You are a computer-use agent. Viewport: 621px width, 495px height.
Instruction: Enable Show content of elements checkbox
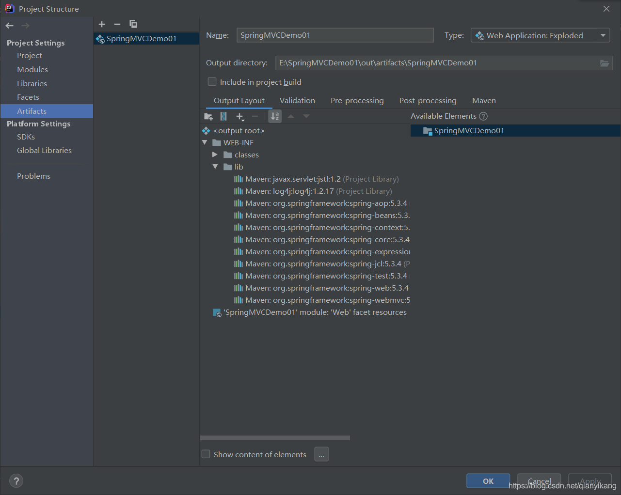point(206,454)
